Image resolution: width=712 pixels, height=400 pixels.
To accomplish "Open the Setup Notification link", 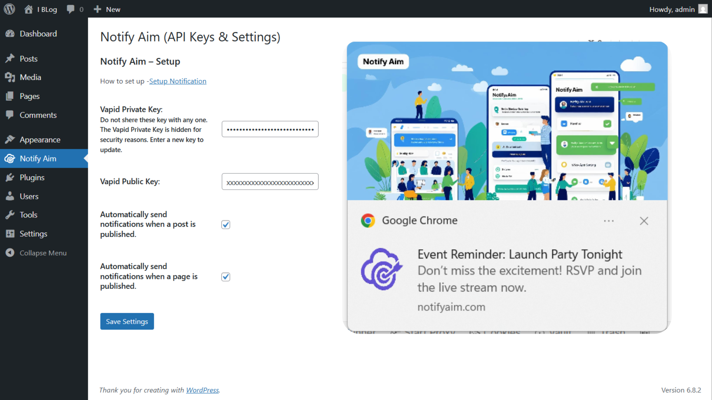I will click(178, 81).
